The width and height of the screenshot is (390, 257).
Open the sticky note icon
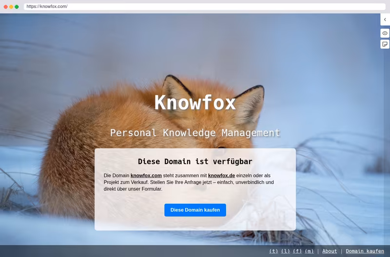[385, 44]
